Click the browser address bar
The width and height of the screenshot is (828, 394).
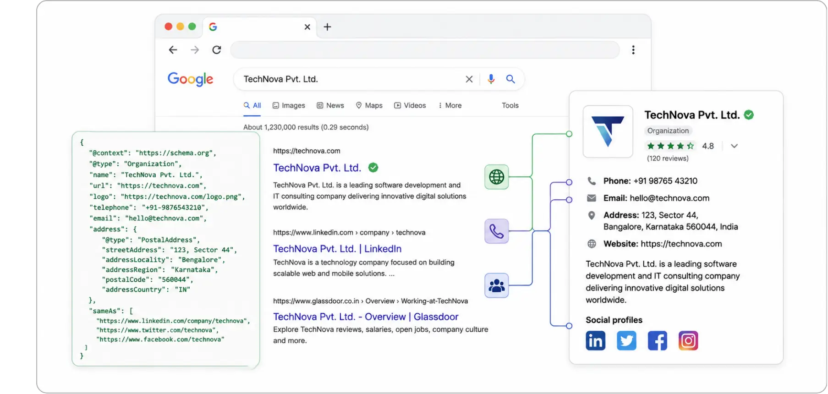pyautogui.click(x=425, y=50)
